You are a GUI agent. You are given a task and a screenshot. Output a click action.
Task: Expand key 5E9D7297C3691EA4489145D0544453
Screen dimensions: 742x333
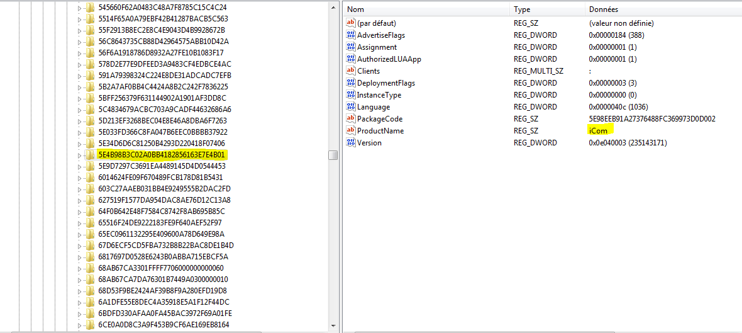coord(80,166)
